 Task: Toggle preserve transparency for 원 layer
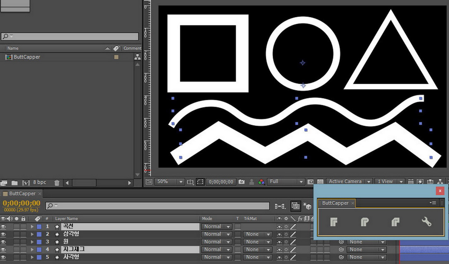(238, 242)
